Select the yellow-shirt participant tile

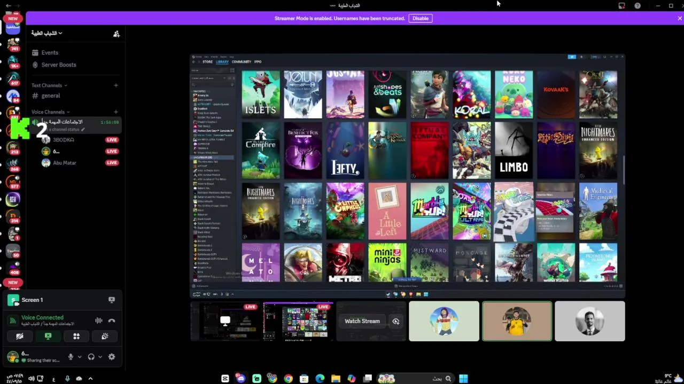[x=517, y=321]
